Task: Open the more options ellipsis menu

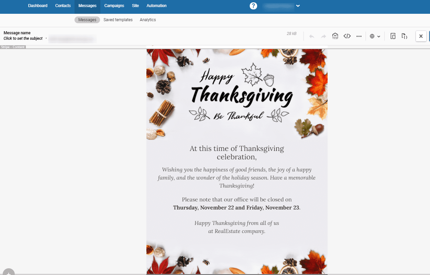Action: [x=359, y=36]
